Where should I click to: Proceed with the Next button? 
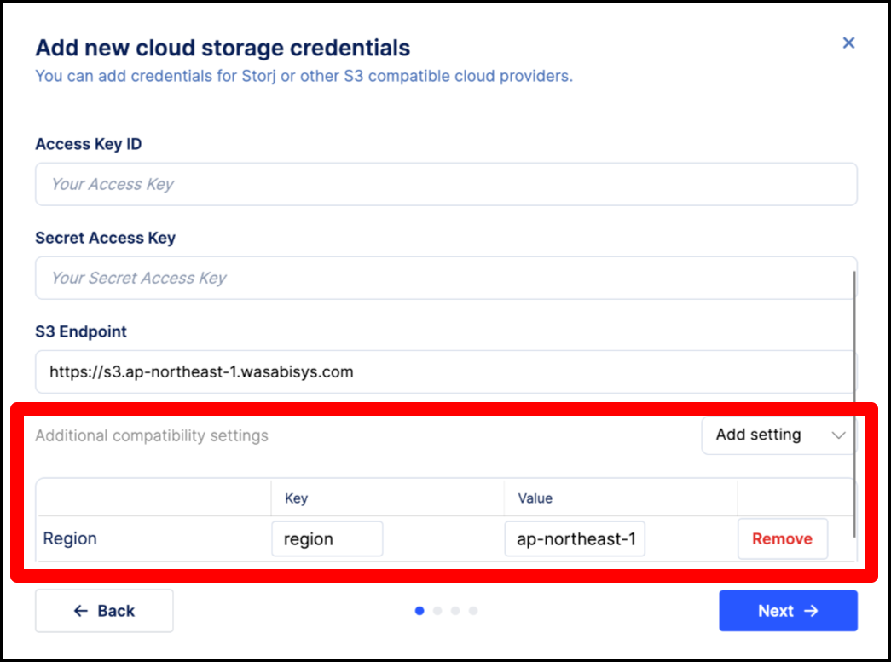(787, 611)
